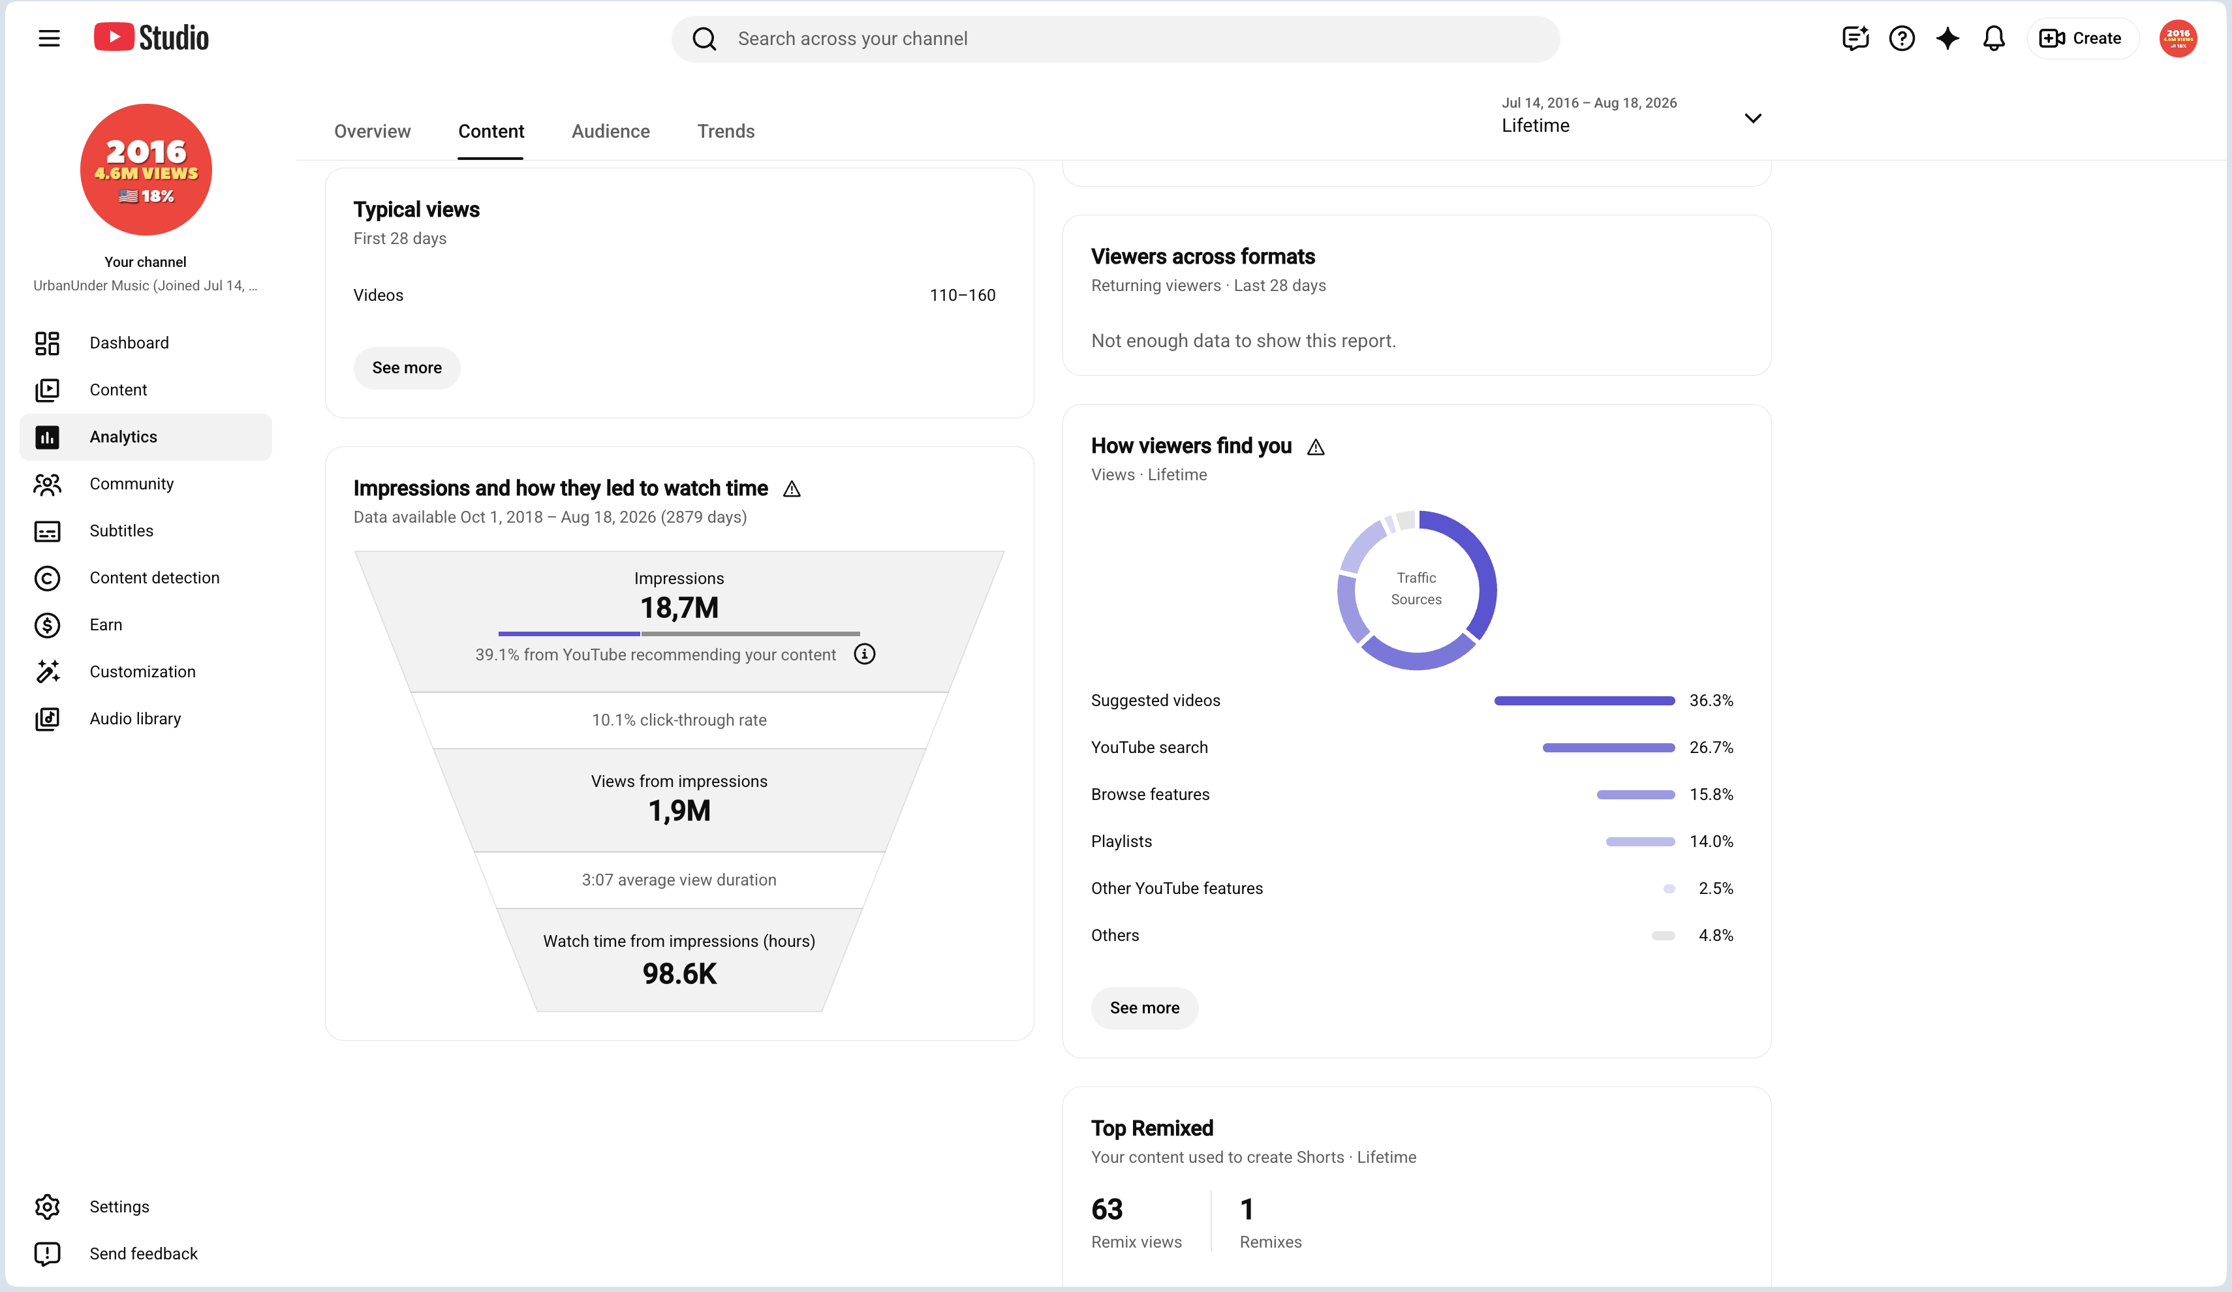
Task: Click the sparkle Ask Studio icon
Action: (x=1947, y=38)
